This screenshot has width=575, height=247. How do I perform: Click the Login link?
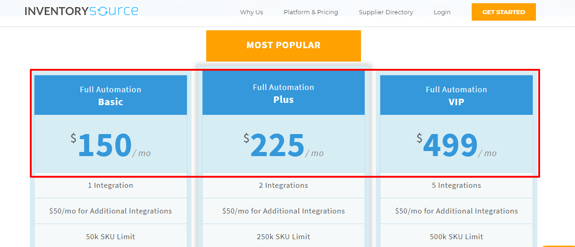pyautogui.click(x=442, y=12)
